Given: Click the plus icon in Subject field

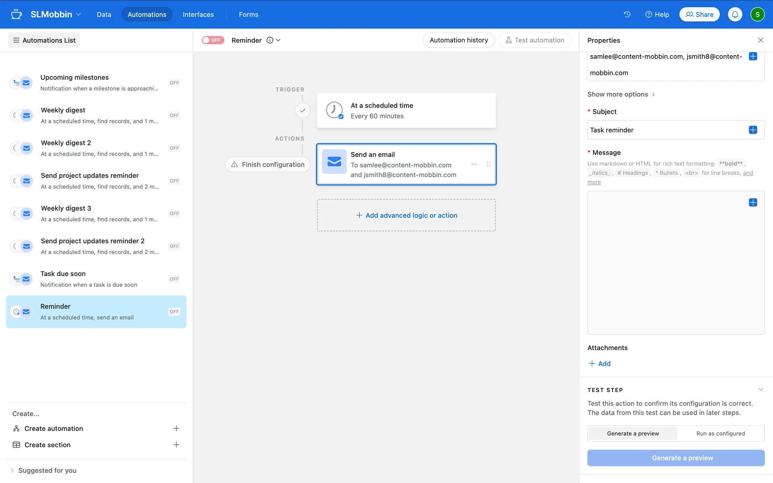Looking at the screenshot, I should tap(752, 130).
